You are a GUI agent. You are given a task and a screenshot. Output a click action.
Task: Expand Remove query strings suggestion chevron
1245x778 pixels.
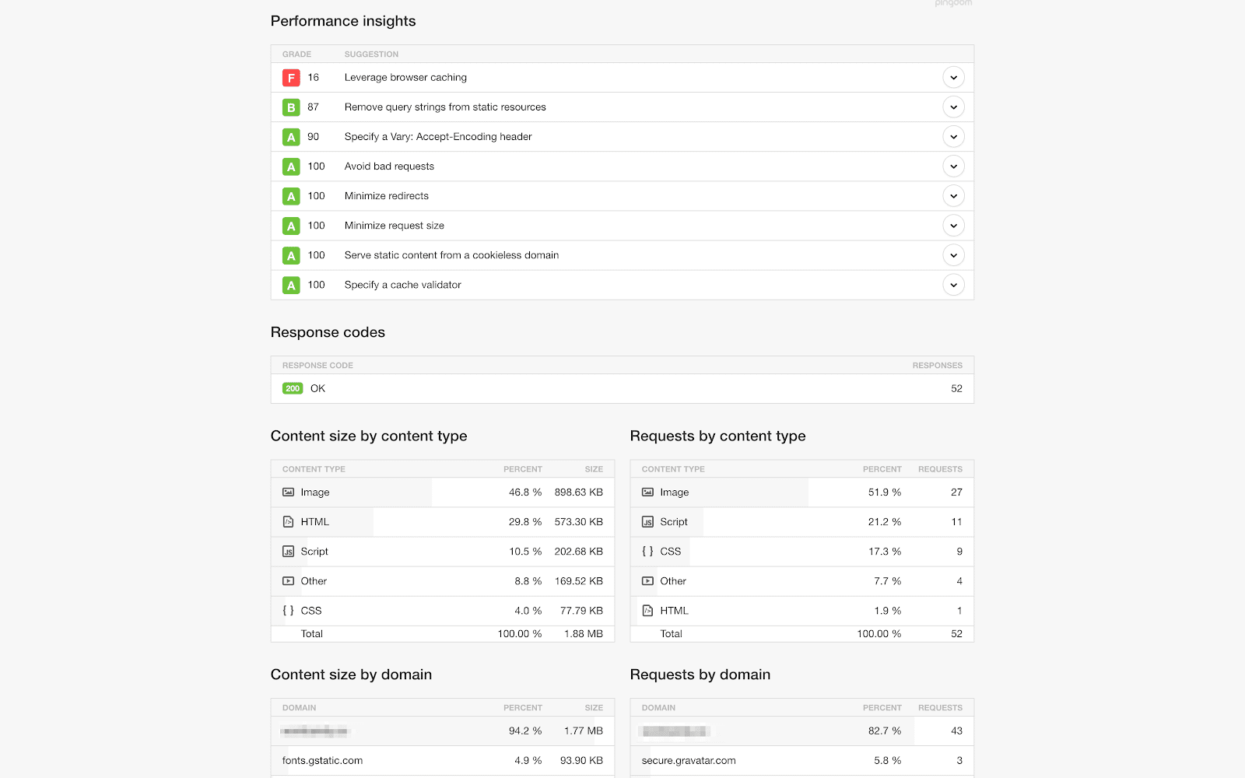953,107
